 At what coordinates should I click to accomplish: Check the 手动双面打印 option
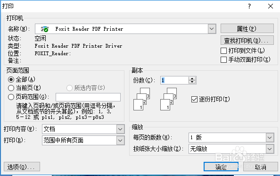click(223, 59)
